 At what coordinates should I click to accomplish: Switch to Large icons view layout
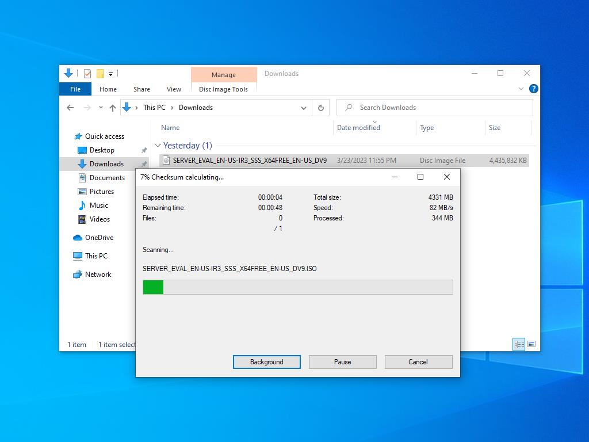click(531, 344)
